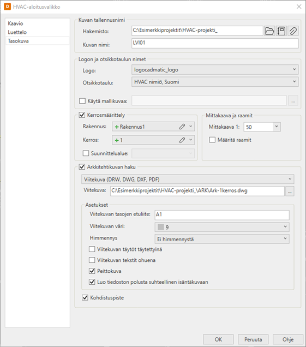Click the notebook icon beside Hakemisto
This screenshot has height=347, width=306.
(x=281, y=31)
